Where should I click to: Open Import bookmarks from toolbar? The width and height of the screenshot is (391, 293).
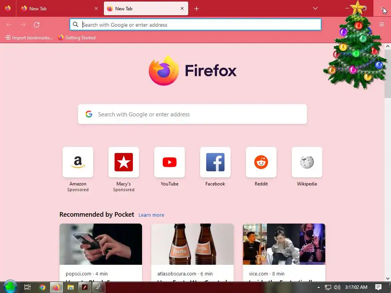click(29, 38)
